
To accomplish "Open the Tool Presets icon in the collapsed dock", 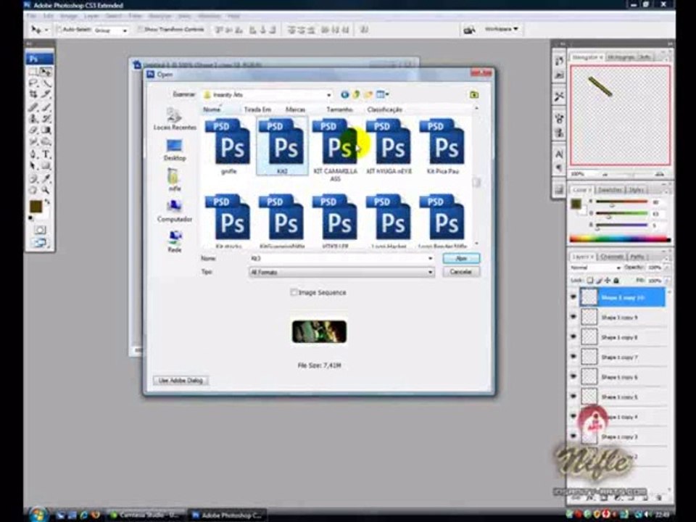I will pyautogui.click(x=559, y=96).
